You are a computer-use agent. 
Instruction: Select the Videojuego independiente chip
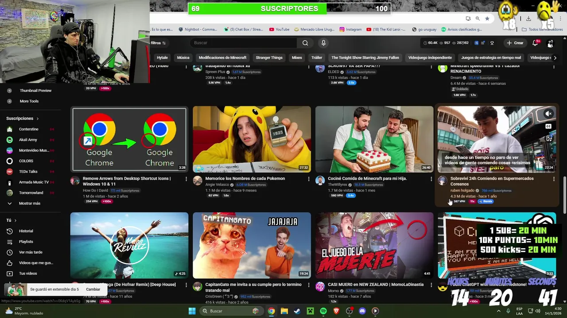click(430, 57)
